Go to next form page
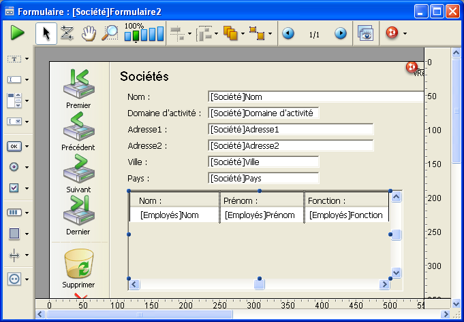 (340, 33)
